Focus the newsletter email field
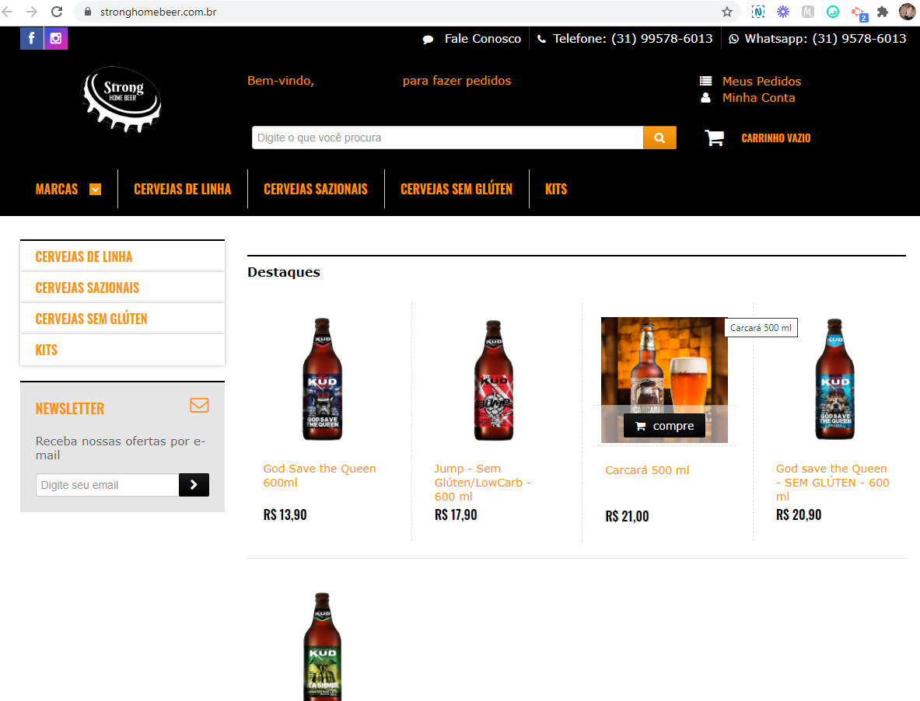The image size is (920, 701). [x=107, y=485]
